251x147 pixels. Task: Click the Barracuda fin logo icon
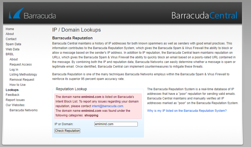(x=14, y=13)
